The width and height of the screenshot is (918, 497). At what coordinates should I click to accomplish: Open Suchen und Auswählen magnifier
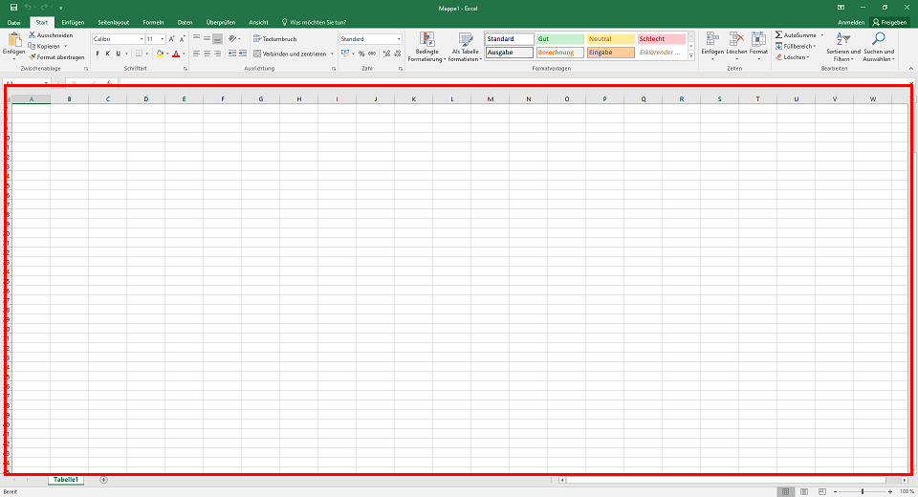(x=878, y=47)
